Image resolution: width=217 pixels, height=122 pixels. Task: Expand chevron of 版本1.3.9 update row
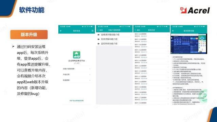(168, 40)
